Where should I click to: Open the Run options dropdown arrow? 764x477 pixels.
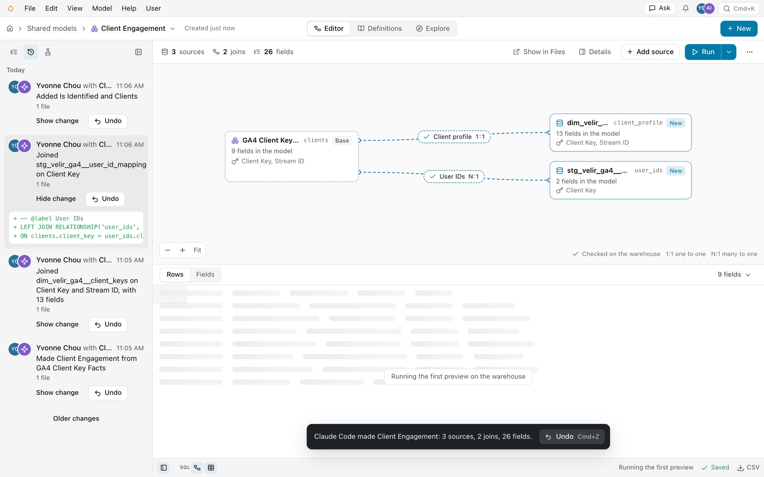pos(729,52)
